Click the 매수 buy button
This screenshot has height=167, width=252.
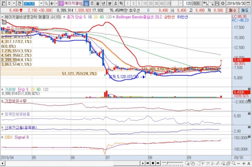click(x=233, y=10)
